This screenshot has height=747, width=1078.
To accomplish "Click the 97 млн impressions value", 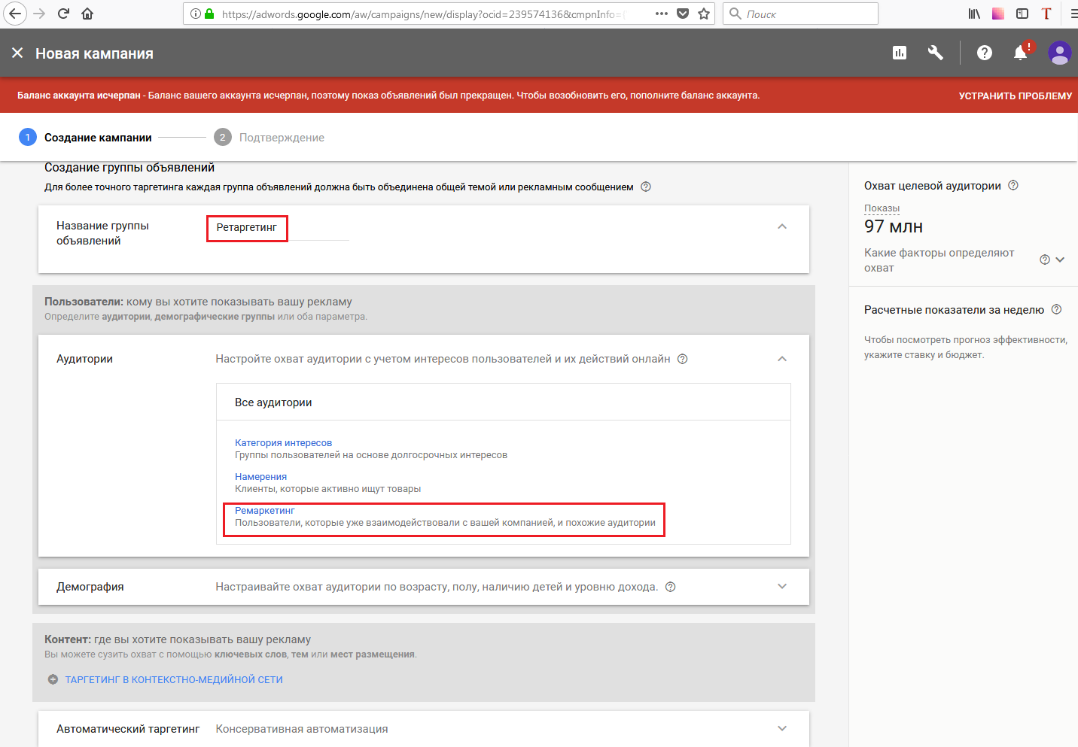I will coord(894,226).
